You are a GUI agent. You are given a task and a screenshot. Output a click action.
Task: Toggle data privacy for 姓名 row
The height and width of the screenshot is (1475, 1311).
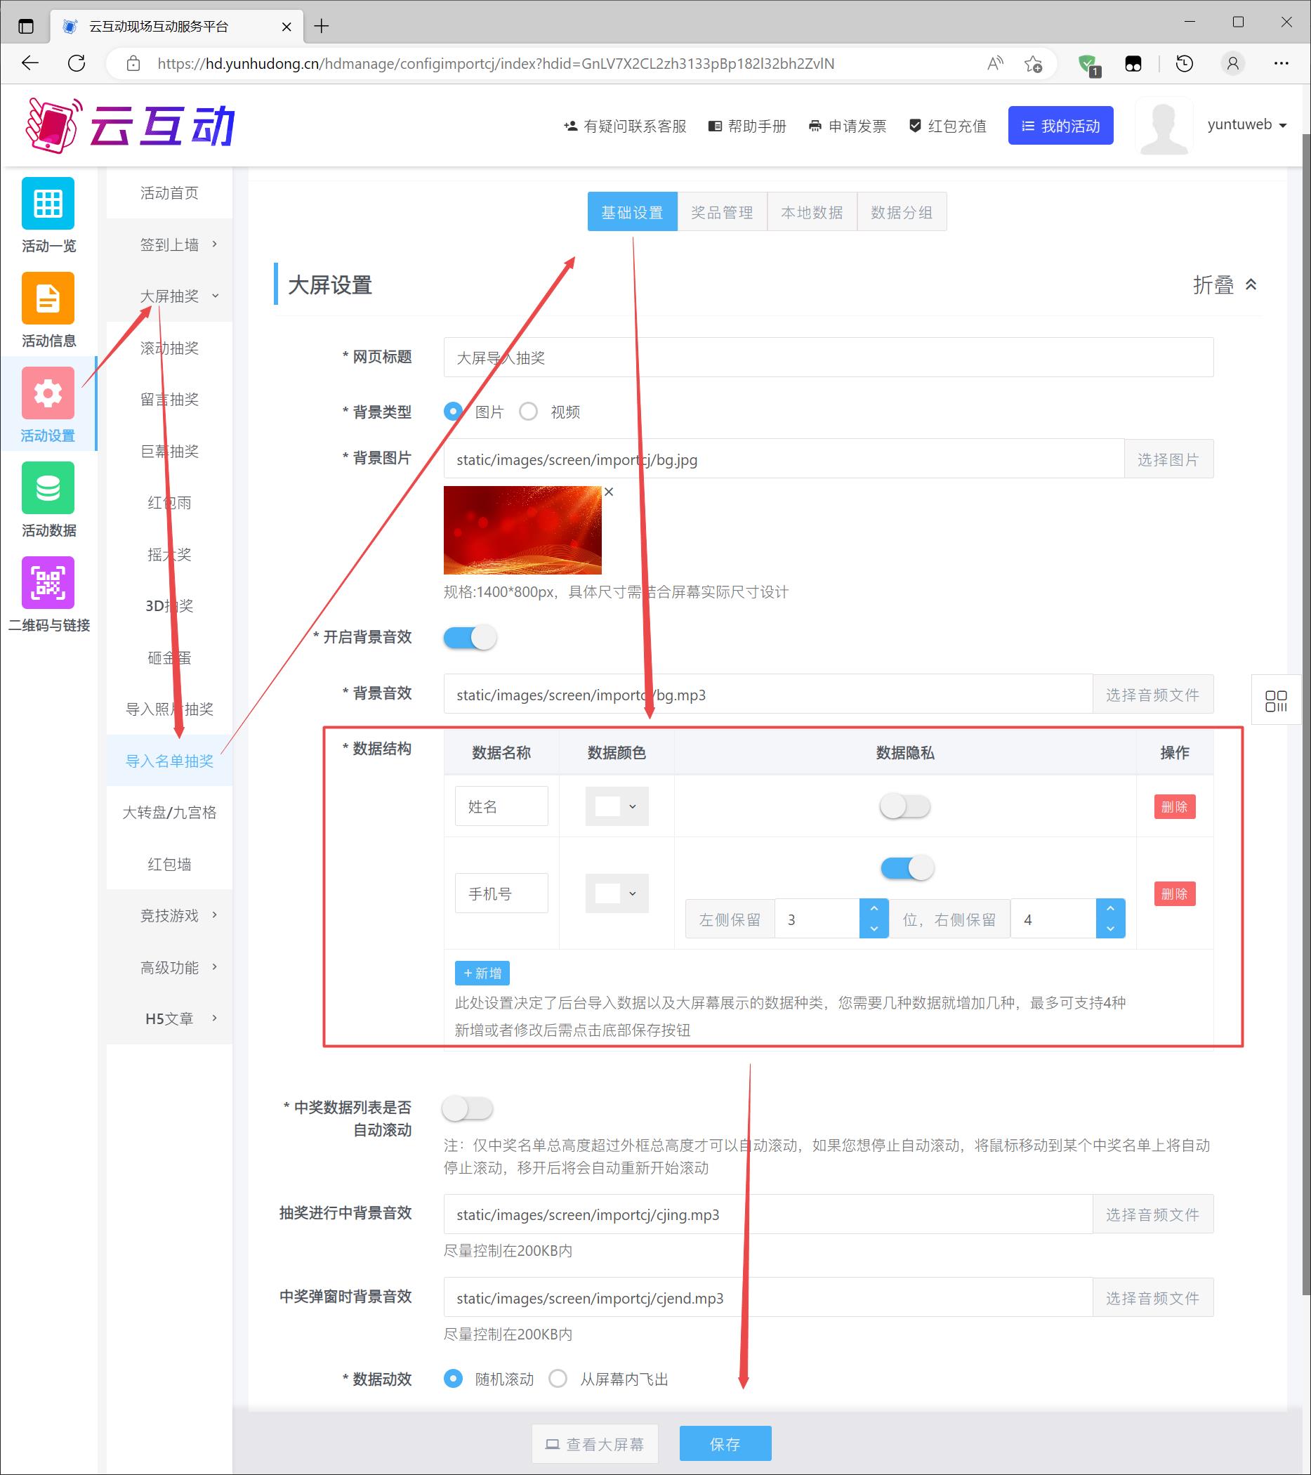click(x=905, y=806)
